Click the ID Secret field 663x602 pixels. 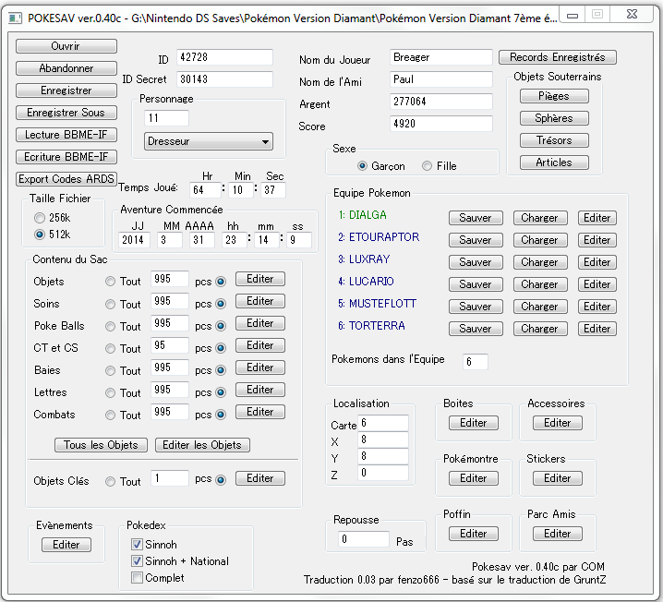pyautogui.click(x=224, y=79)
